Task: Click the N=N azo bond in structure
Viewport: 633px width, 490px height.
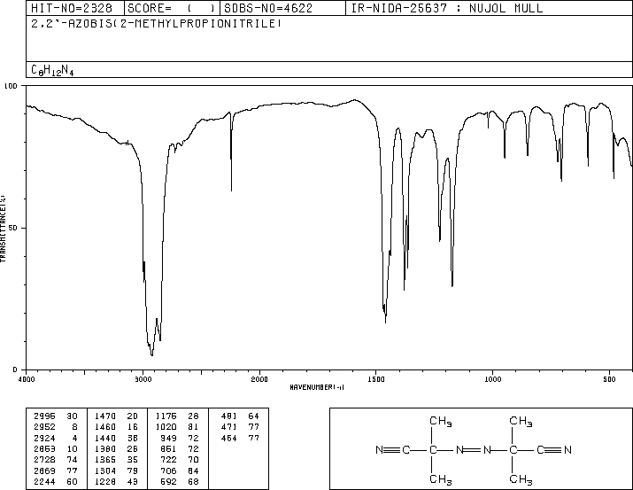Action: (x=474, y=450)
